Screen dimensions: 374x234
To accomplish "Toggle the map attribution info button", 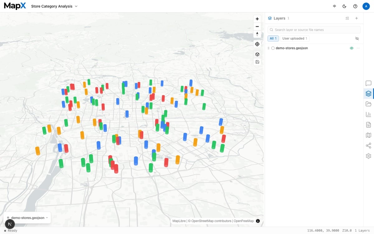I will [258, 221].
